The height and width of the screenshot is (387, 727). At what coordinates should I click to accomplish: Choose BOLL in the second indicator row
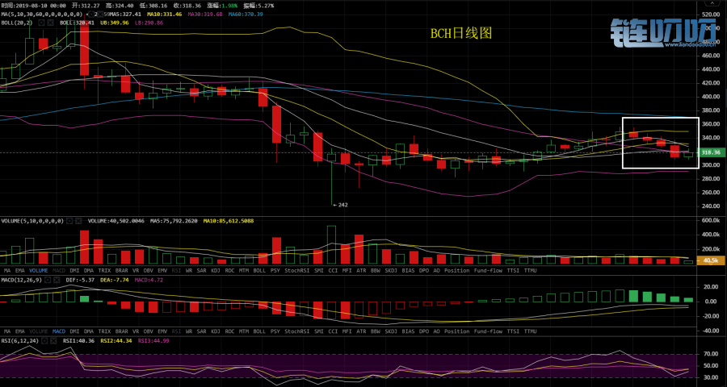coord(259,331)
